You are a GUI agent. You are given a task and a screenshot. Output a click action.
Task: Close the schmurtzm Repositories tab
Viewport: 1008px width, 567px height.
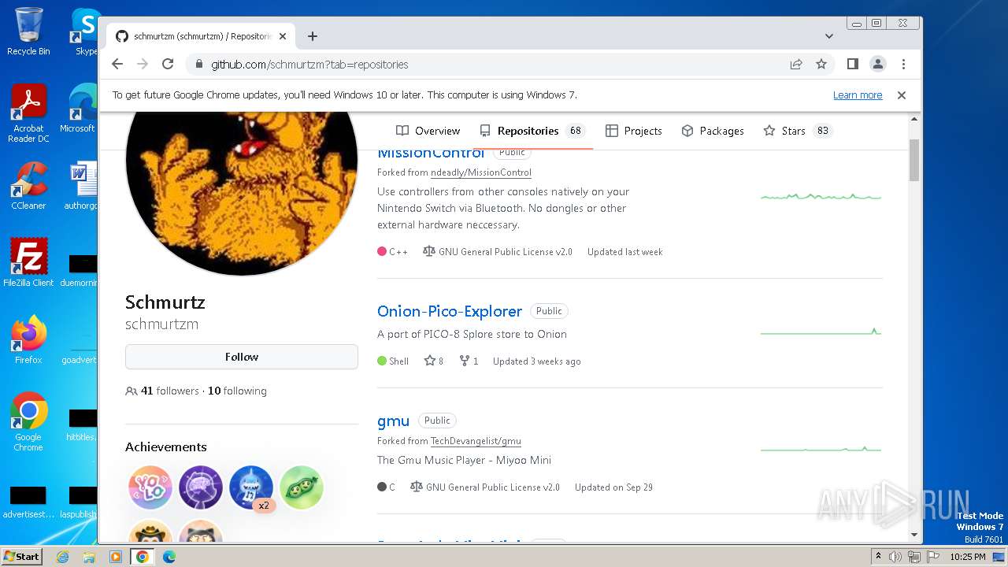tap(283, 36)
